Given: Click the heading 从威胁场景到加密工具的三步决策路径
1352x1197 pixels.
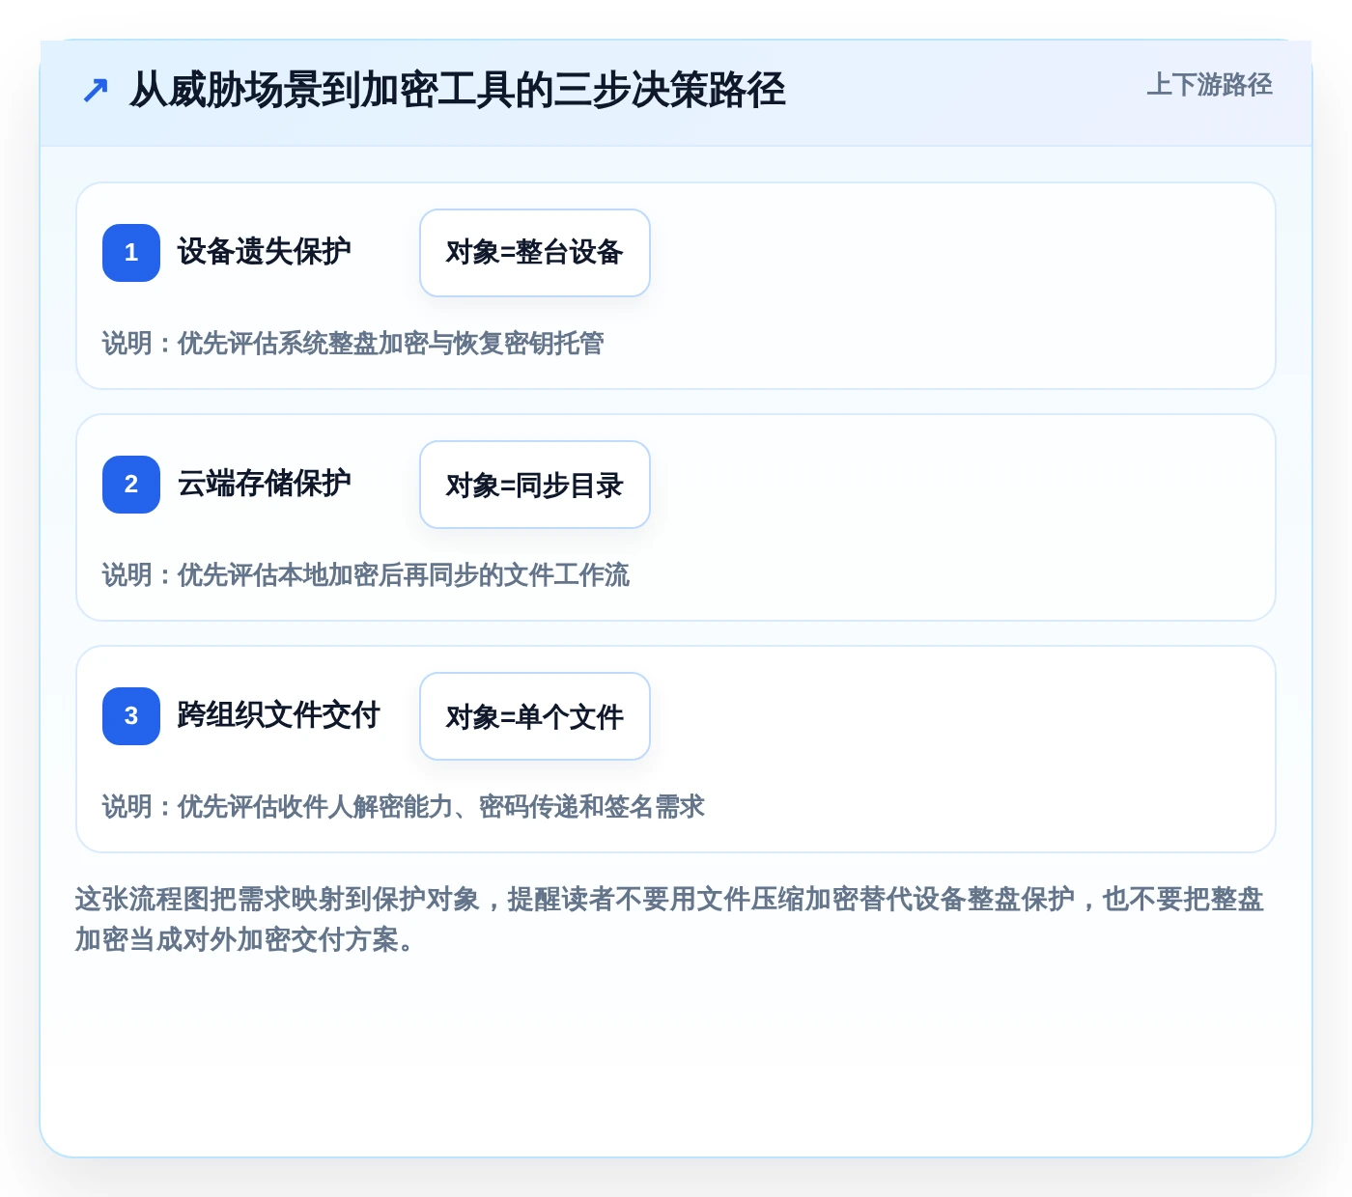Looking at the screenshot, I should click(x=457, y=91).
